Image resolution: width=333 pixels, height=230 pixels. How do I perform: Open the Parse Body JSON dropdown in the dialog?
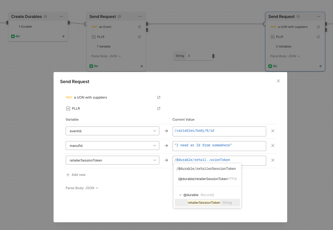(x=82, y=188)
